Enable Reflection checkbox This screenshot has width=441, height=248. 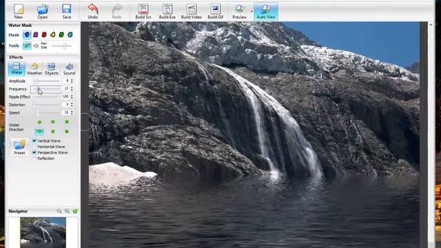click(34, 158)
